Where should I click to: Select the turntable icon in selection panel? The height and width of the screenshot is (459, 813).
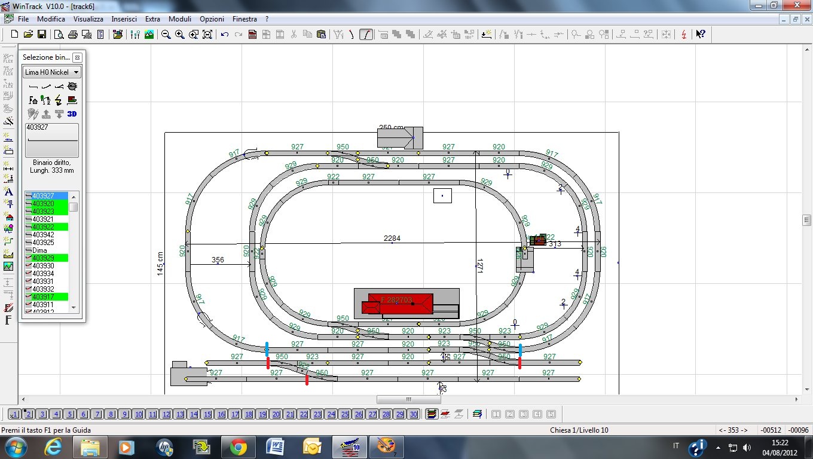(72, 87)
